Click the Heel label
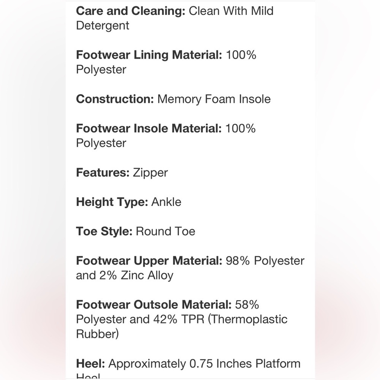The width and height of the screenshot is (380, 380). point(90,364)
